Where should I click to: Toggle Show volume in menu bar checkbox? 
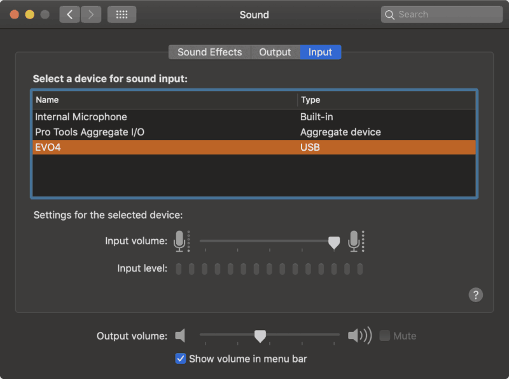point(181,359)
